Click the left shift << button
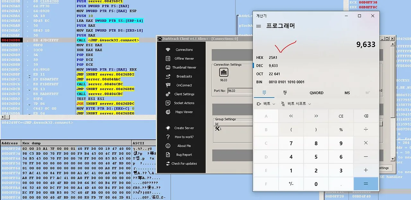This screenshot has width=411, height=200. [291, 116]
